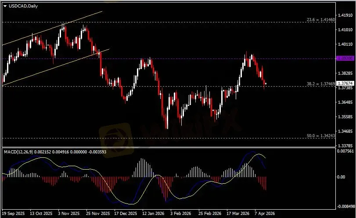The height and width of the screenshot is (218, 356).
Task: Click the 17 Mar 2026 date label
Action: (239, 212)
